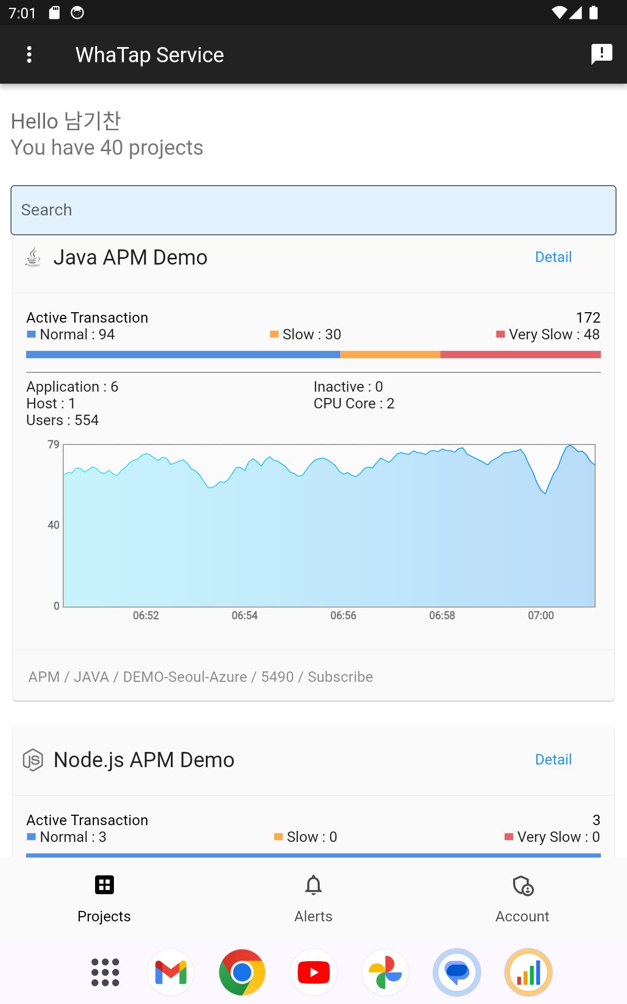Screen dimensions: 627x1004
Task: Click the 06:54 chart time label
Action: point(245,615)
